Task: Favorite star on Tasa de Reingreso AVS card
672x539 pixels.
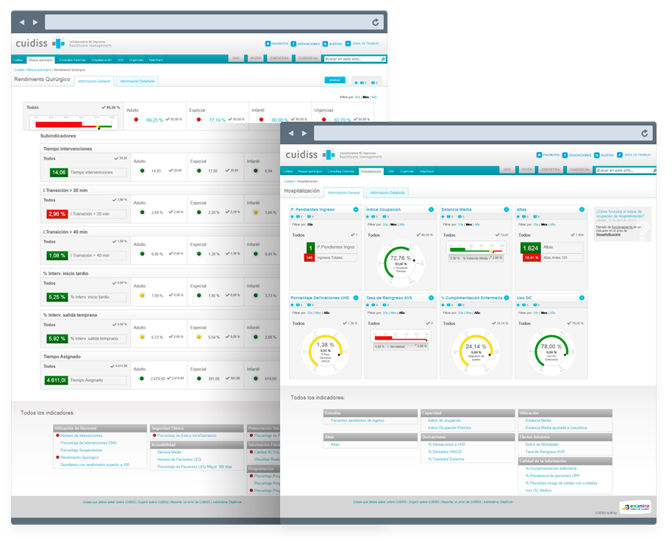Action: pos(368,305)
